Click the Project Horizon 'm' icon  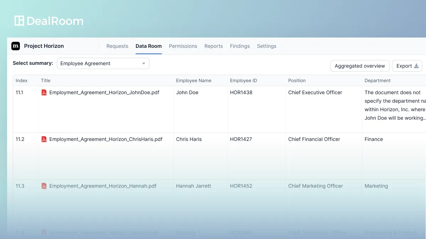pyautogui.click(x=16, y=46)
